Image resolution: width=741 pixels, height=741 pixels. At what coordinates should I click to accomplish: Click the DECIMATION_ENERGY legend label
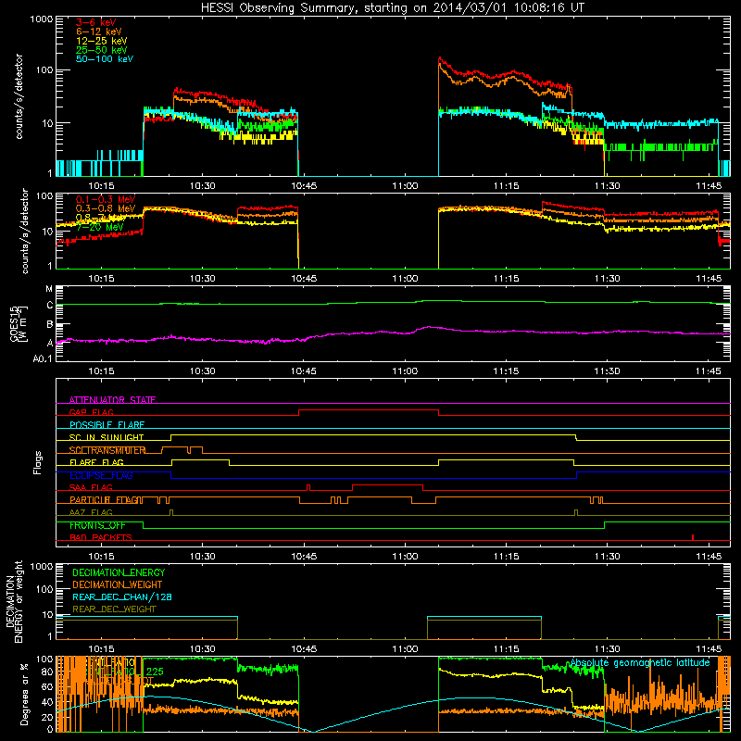point(119,572)
